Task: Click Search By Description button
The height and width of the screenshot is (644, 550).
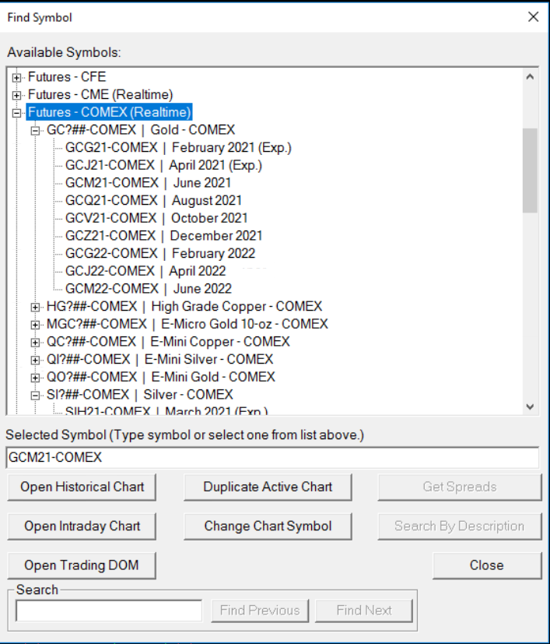Action: pos(460,526)
